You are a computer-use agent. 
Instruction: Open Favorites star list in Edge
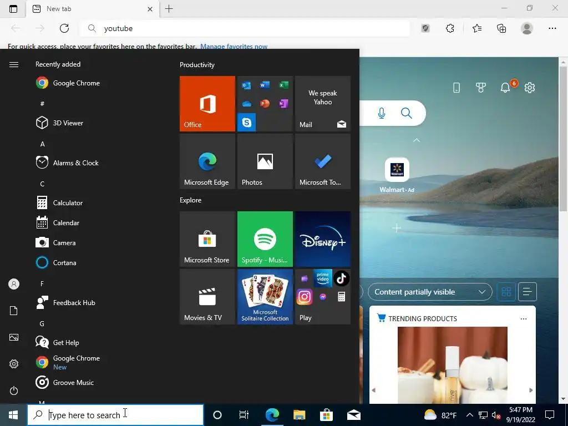point(477,28)
